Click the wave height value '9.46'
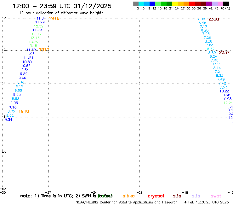This screenshot has width=233, height=205. pyautogui.click(x=22, y=78)
